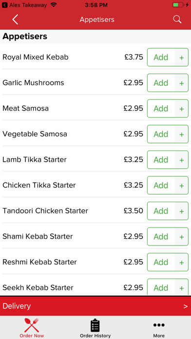Open Order Now fork and spoon tab
The width and height of the screenshot is (191, 339).
coord(32,328)
